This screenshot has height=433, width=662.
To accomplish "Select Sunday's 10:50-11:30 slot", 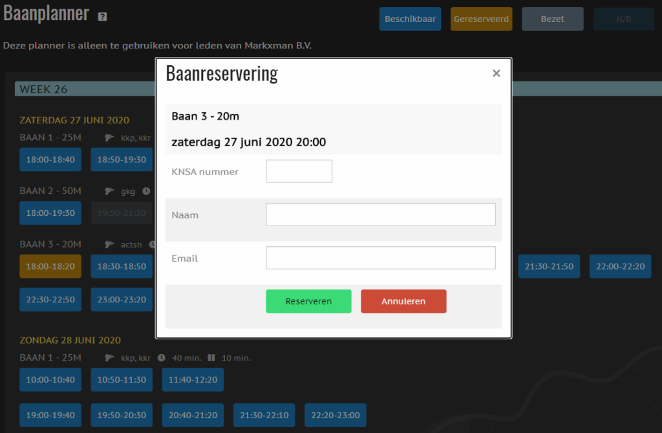I will pyautogui.click(x=122, y=380).
